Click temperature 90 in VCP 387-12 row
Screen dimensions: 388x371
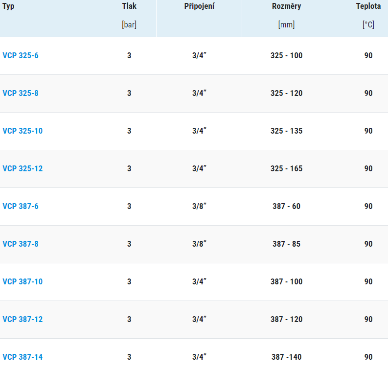pos(368,319)
